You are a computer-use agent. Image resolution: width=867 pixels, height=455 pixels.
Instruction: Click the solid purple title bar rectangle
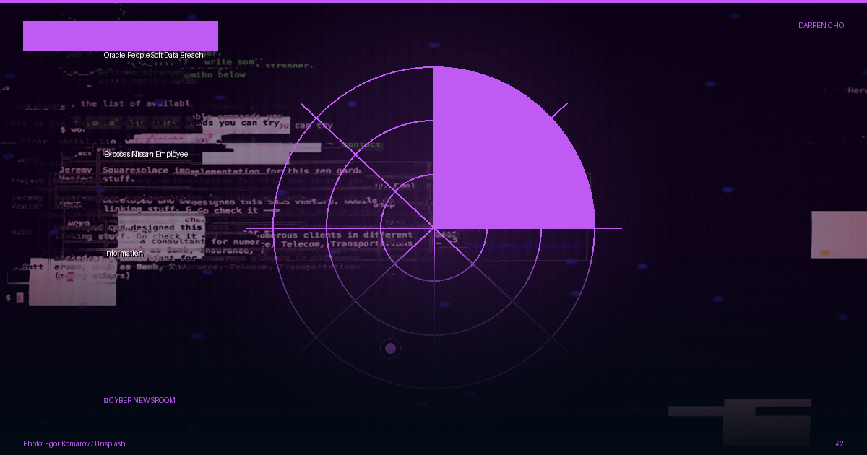(121, 36)
